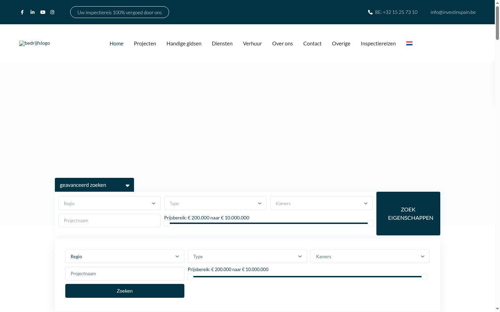Image resolution: width=500 pixels, height=312 pixels.
Task: Click the maximum price handle above the Zoeken button
Action: click(424, 277)
